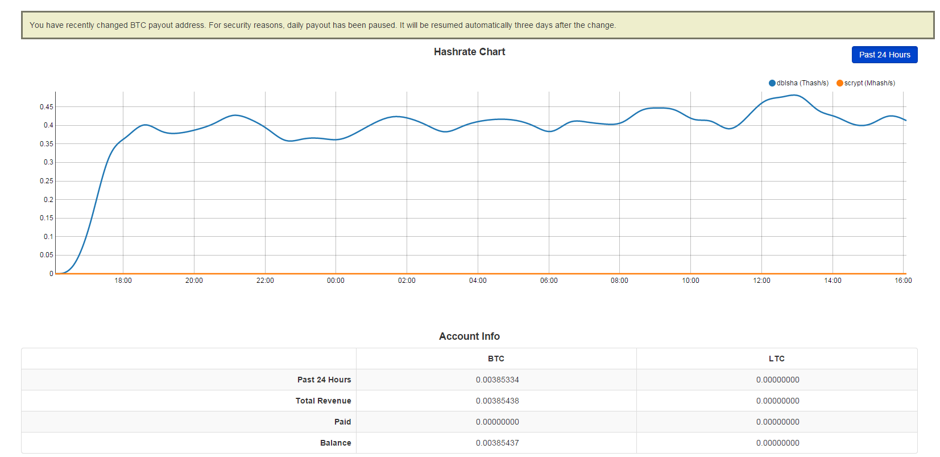Click the 0.45 y-axis value label

[46, 107]
